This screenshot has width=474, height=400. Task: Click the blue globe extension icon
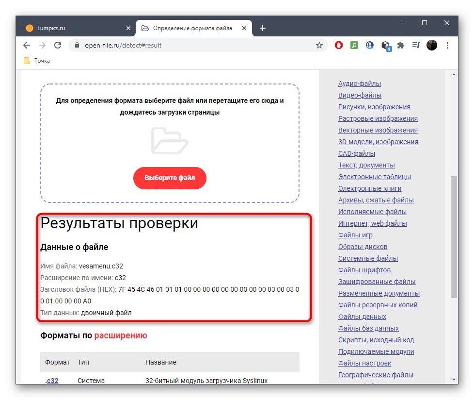[x=369, y=45]
